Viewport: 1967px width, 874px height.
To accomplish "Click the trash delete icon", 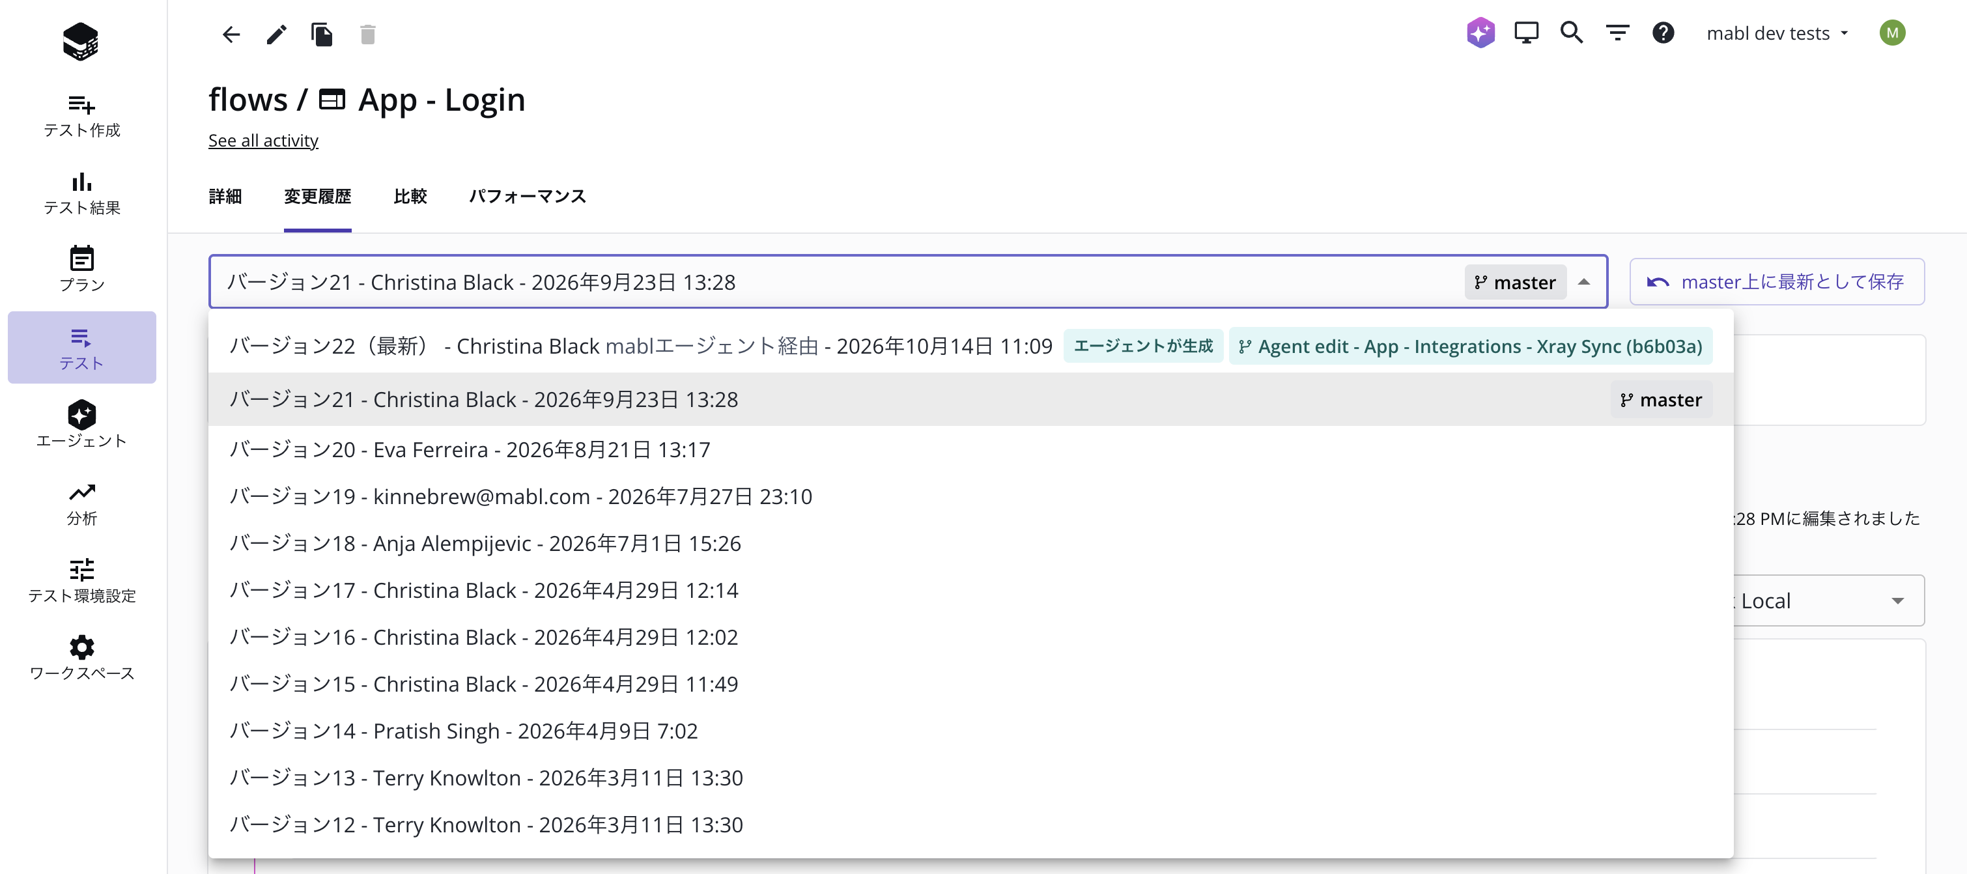I will coord(368,35).
